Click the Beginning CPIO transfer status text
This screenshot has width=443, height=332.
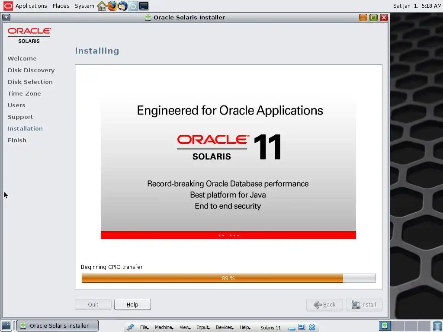[x=112, y=267]
